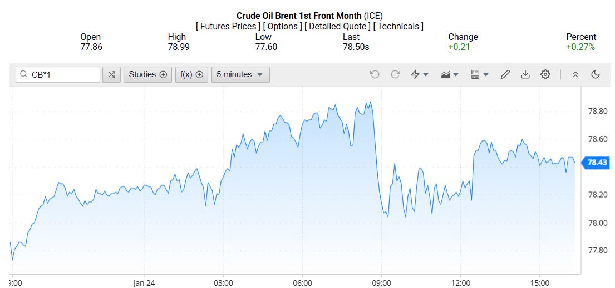This screenshot has height=288, width=615.
Task: Download the chart image
Action: pos(525,74)
